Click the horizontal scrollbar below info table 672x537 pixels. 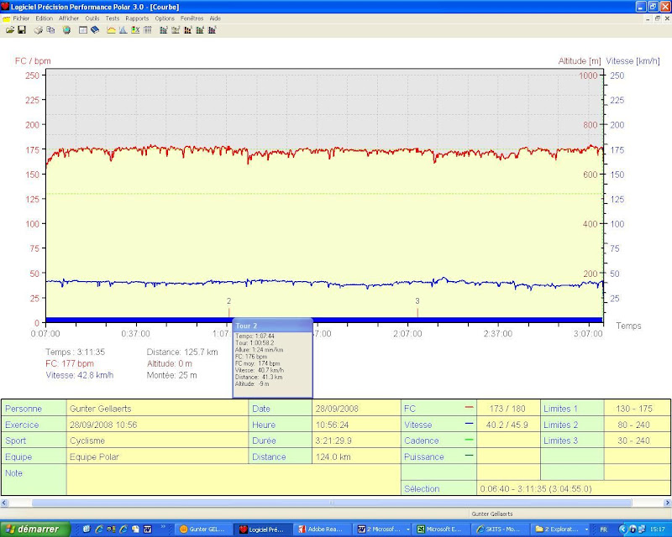click(336, 503)
